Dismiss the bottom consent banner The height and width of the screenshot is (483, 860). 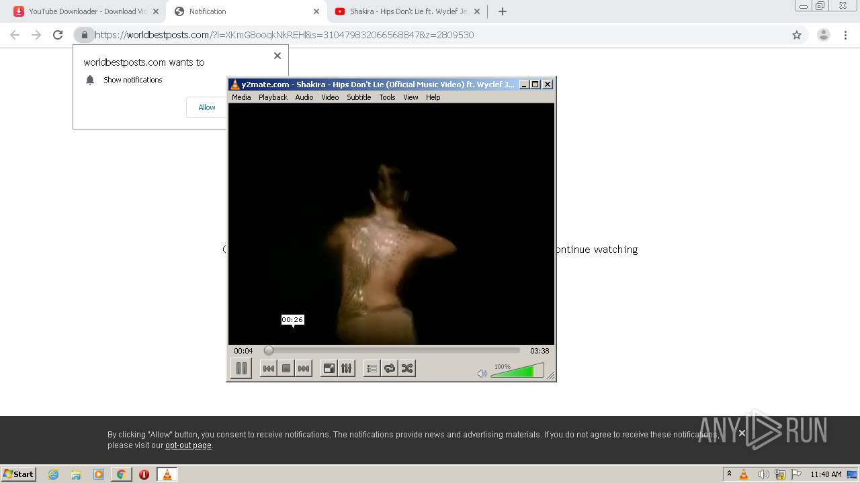pyautogui.click(x=742, y=433)
